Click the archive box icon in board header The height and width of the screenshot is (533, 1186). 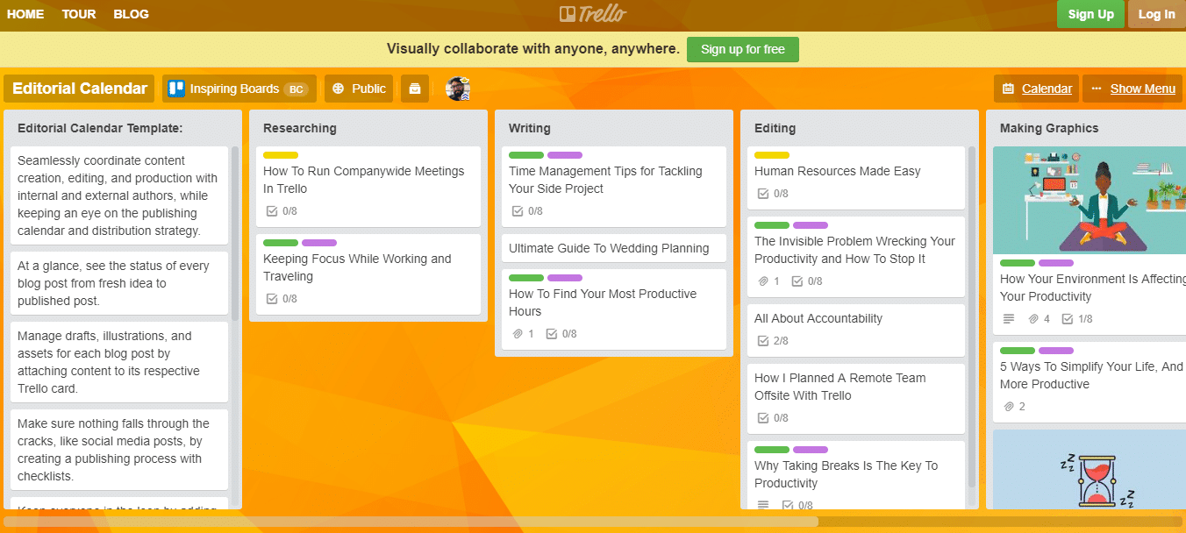click(x=415, y=88)
